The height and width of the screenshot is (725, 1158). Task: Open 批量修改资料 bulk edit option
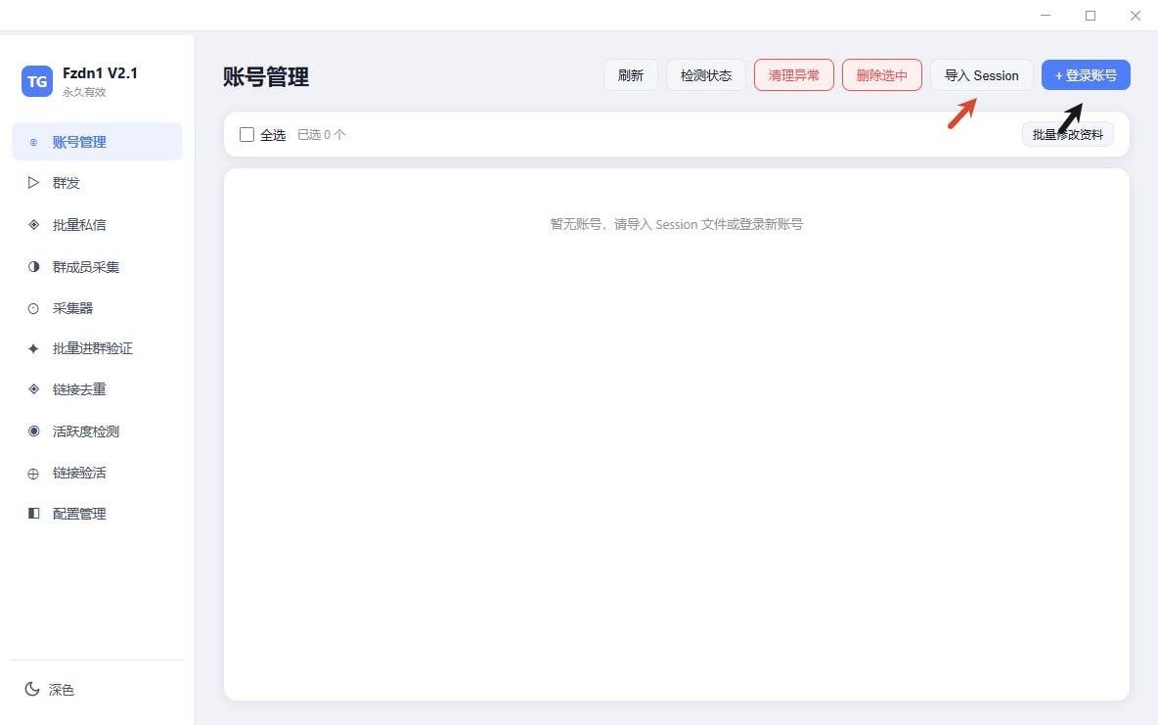pyautogui.click(x=1068, y=134)
